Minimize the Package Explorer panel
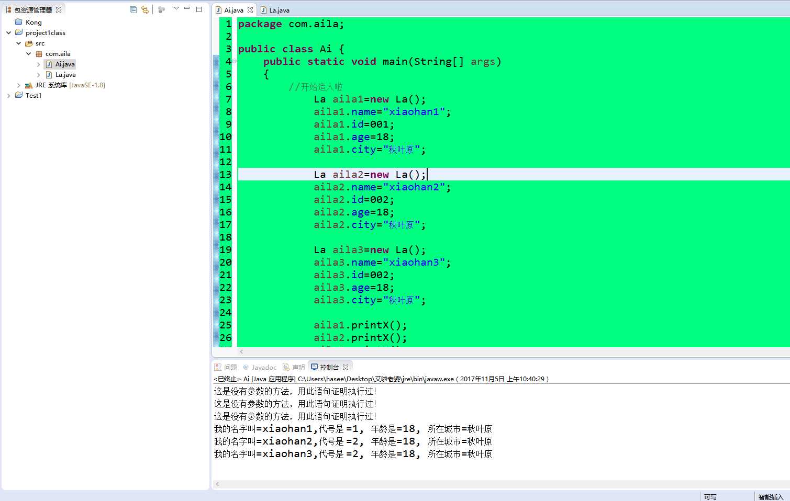790x501 pixels. [187, 8]
